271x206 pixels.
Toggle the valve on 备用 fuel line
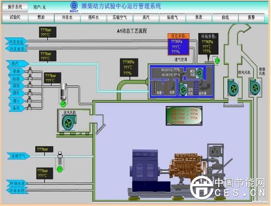[x=30, y=108]
